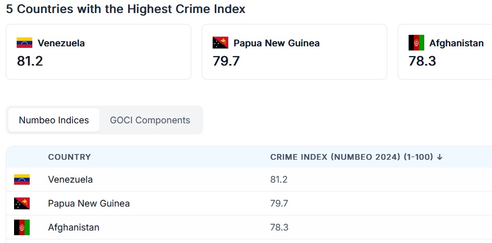Screen dimensions: 492x243
Task: Click the Venezuela country name in table
Action: coord(70,180)
